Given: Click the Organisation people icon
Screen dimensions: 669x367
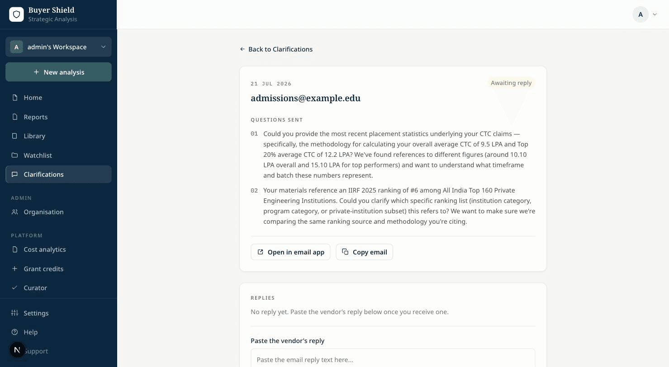Looking at the screenshot, I should click(x=15, y=212).
